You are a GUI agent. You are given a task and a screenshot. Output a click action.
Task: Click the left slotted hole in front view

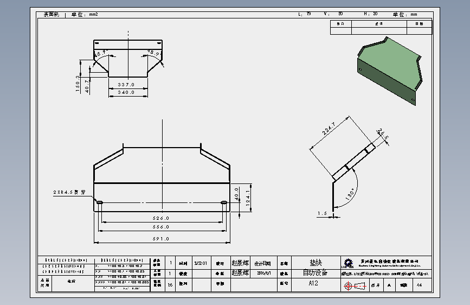100,202
